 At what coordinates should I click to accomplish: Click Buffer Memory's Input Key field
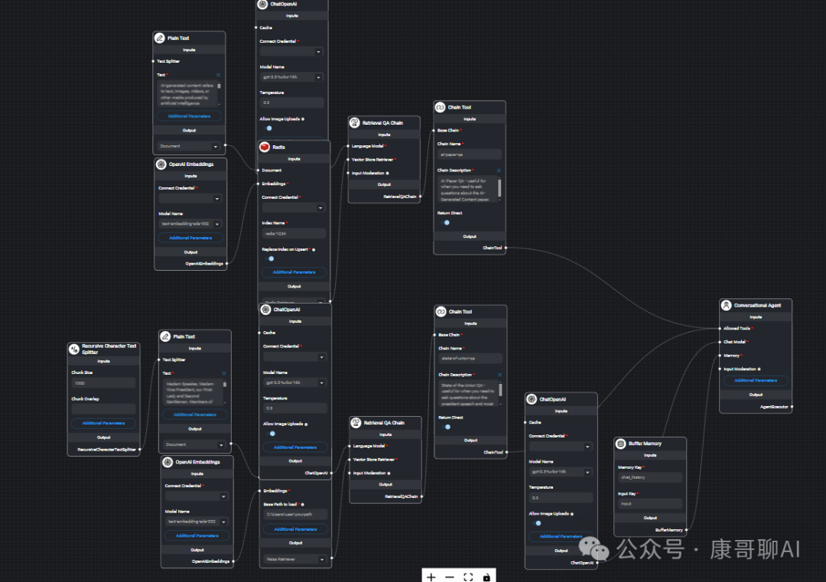click(x=650, y=503)
